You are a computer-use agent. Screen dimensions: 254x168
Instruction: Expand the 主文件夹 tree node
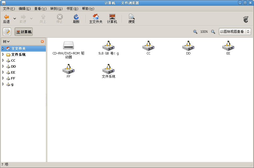3,48
